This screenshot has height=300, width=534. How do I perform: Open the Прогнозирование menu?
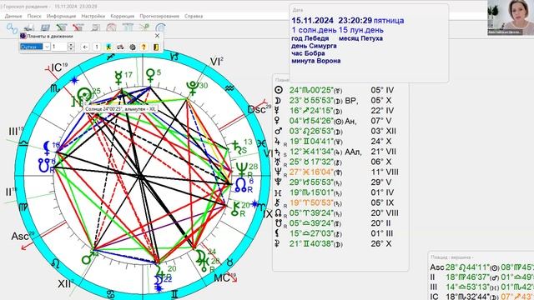click(159, 16)
